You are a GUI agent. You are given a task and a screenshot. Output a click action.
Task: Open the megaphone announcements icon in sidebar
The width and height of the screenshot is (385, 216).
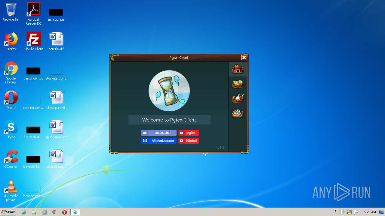click(x=238, y=98)
